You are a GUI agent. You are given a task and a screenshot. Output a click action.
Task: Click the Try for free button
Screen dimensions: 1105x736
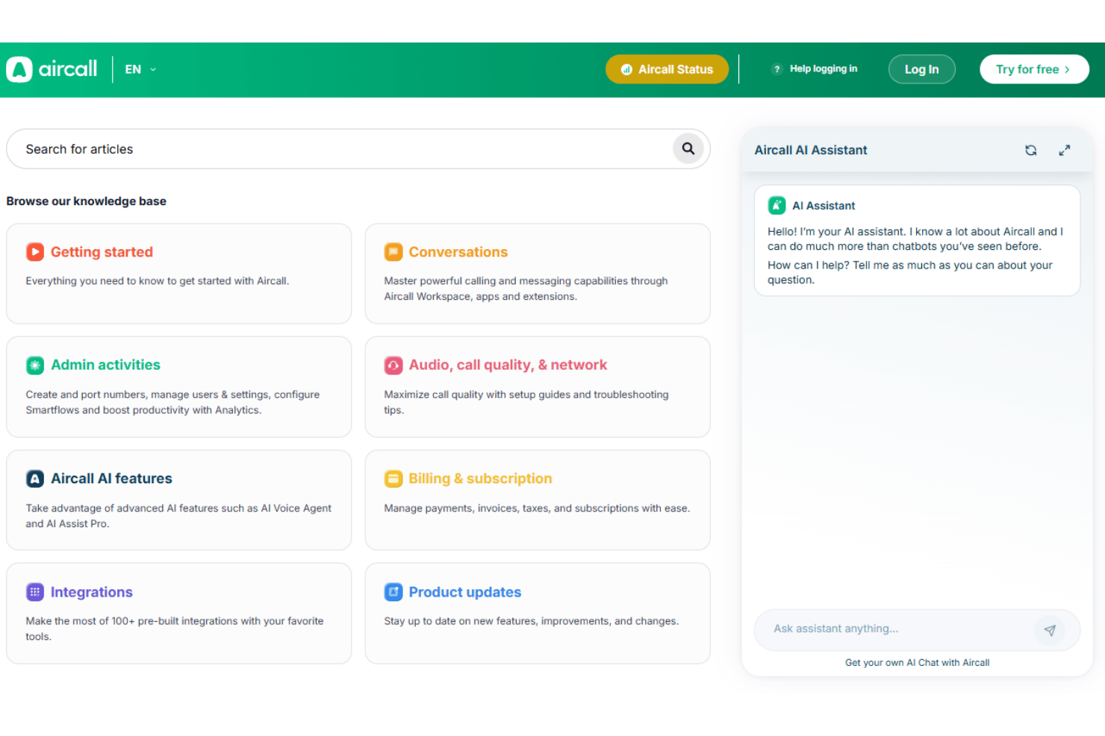[x=1034, y=69]
